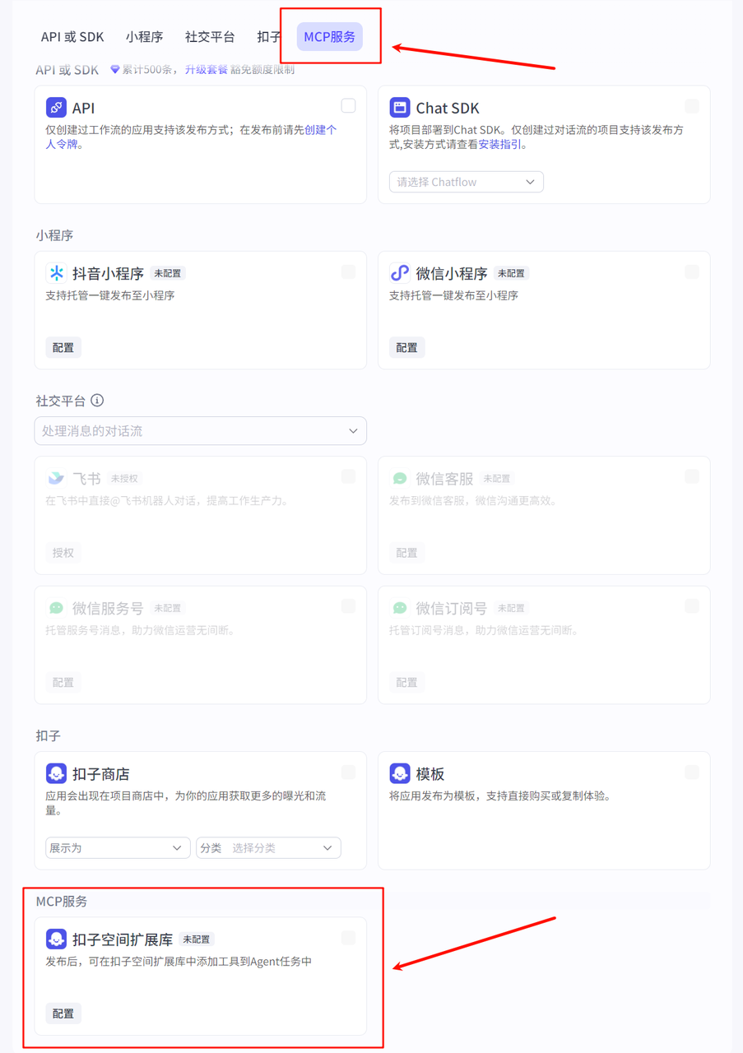
Task: Enable the API publish checkbox
Action: coord(348,106)
